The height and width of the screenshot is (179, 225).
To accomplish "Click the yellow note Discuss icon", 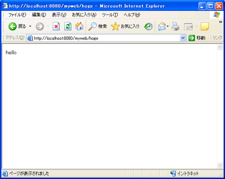I will click(204, 26).
